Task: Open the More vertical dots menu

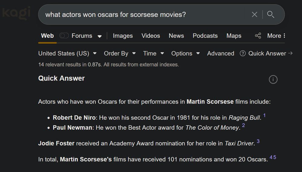Action: tap(284, 36)
